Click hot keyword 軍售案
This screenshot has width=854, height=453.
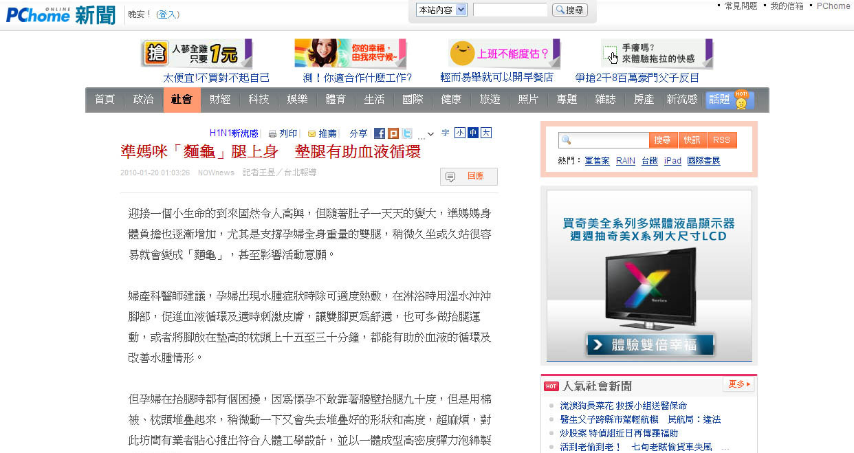pyautogui.click(x=597, y=161)
